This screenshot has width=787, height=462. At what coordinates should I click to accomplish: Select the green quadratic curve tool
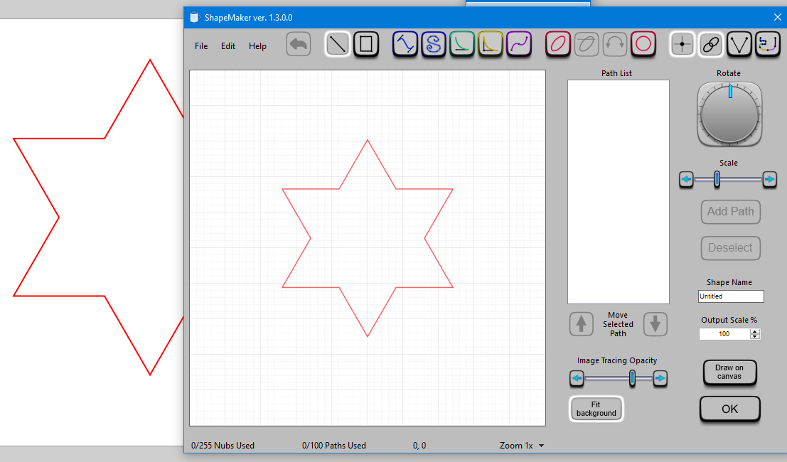[462, 44]
